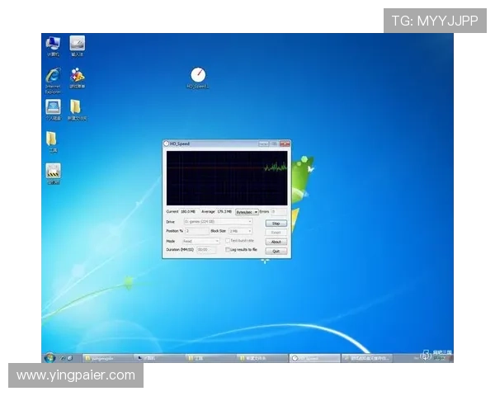Open the Internet Explorer desktop icon

(53, 77)
